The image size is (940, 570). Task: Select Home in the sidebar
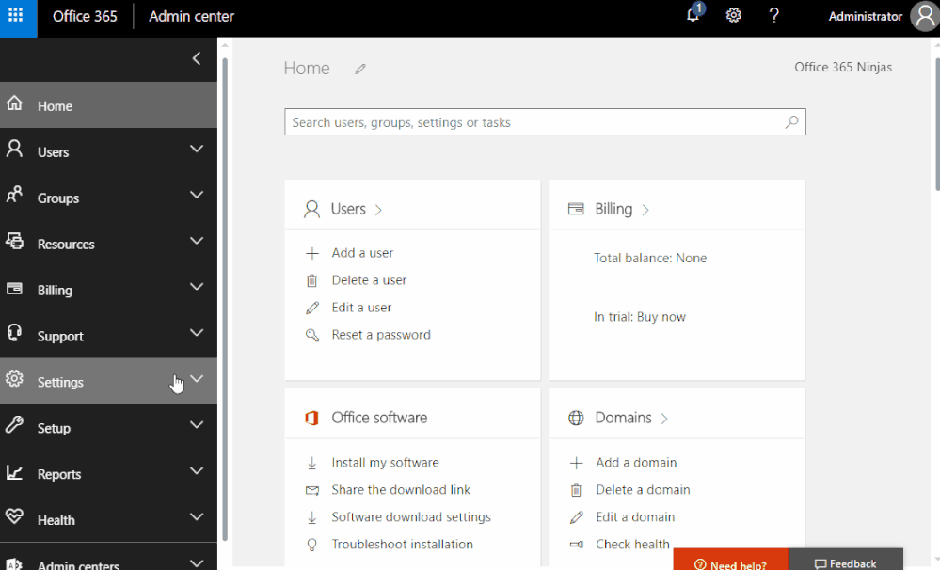tap(55, 106)
